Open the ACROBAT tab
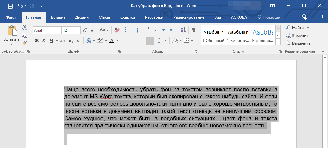This screenshot has width=328, height=148. [240, 17]
